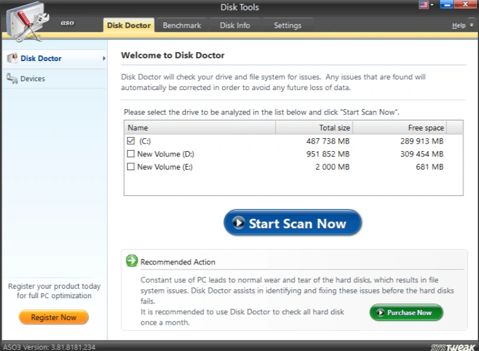The width and height of the screenshot is (479, 351).
Task: Click the 309 454 MB free space
Action: 422,154
